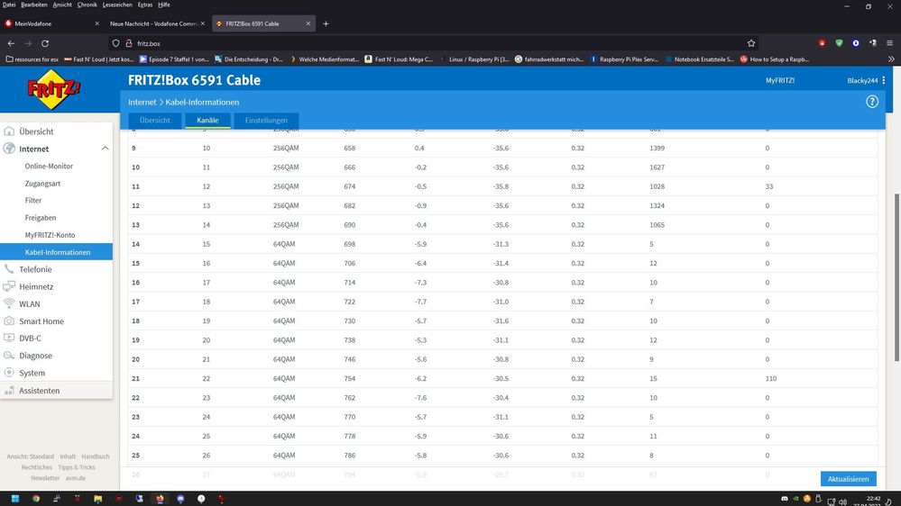The height and width of the screenshot is (506, 901).
Task: Open Windows Start menu button
Action: (15, 499)
